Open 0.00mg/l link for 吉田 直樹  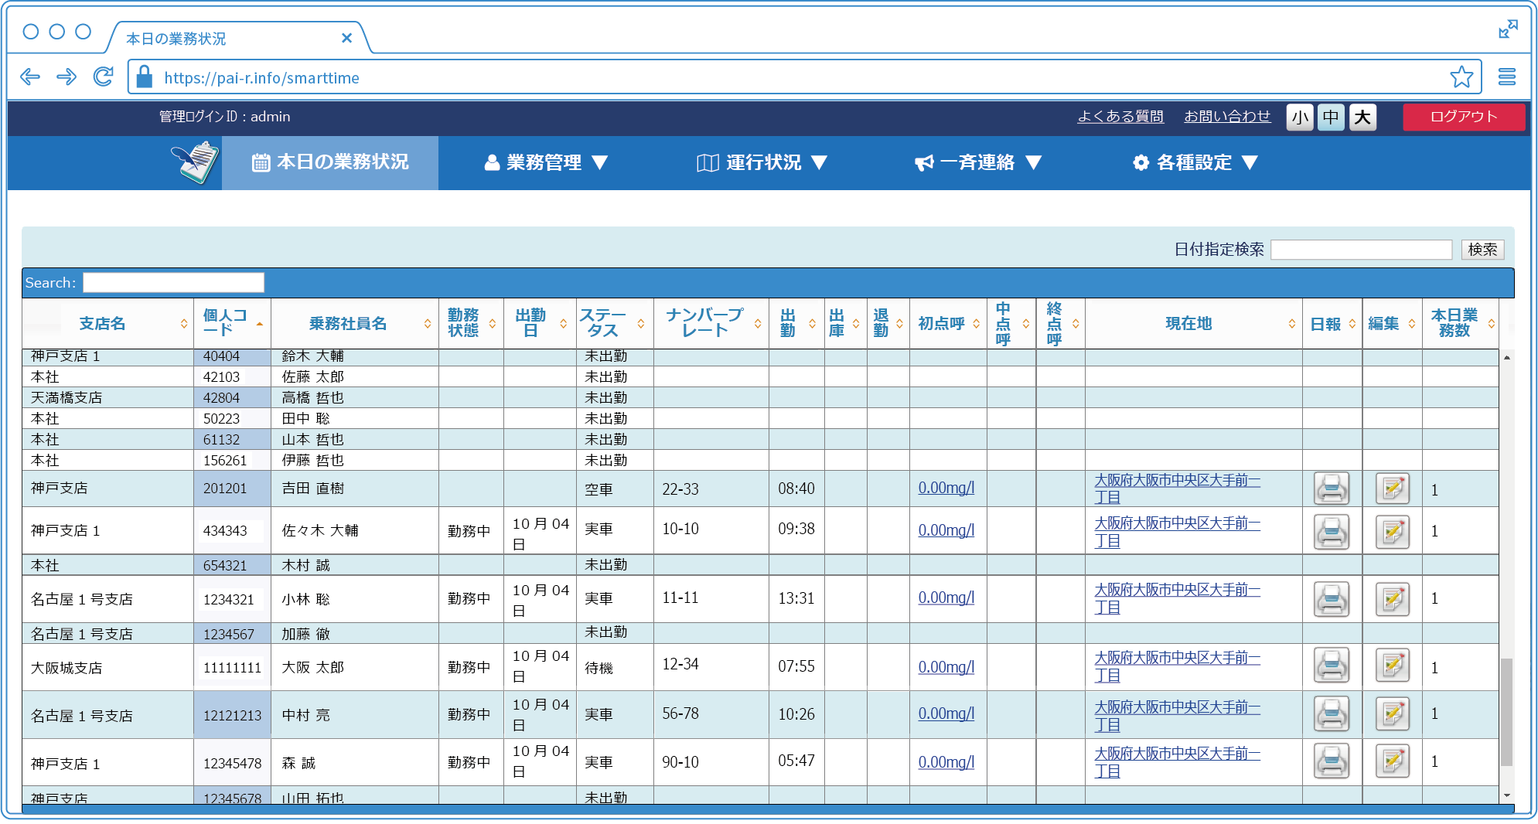946,489
